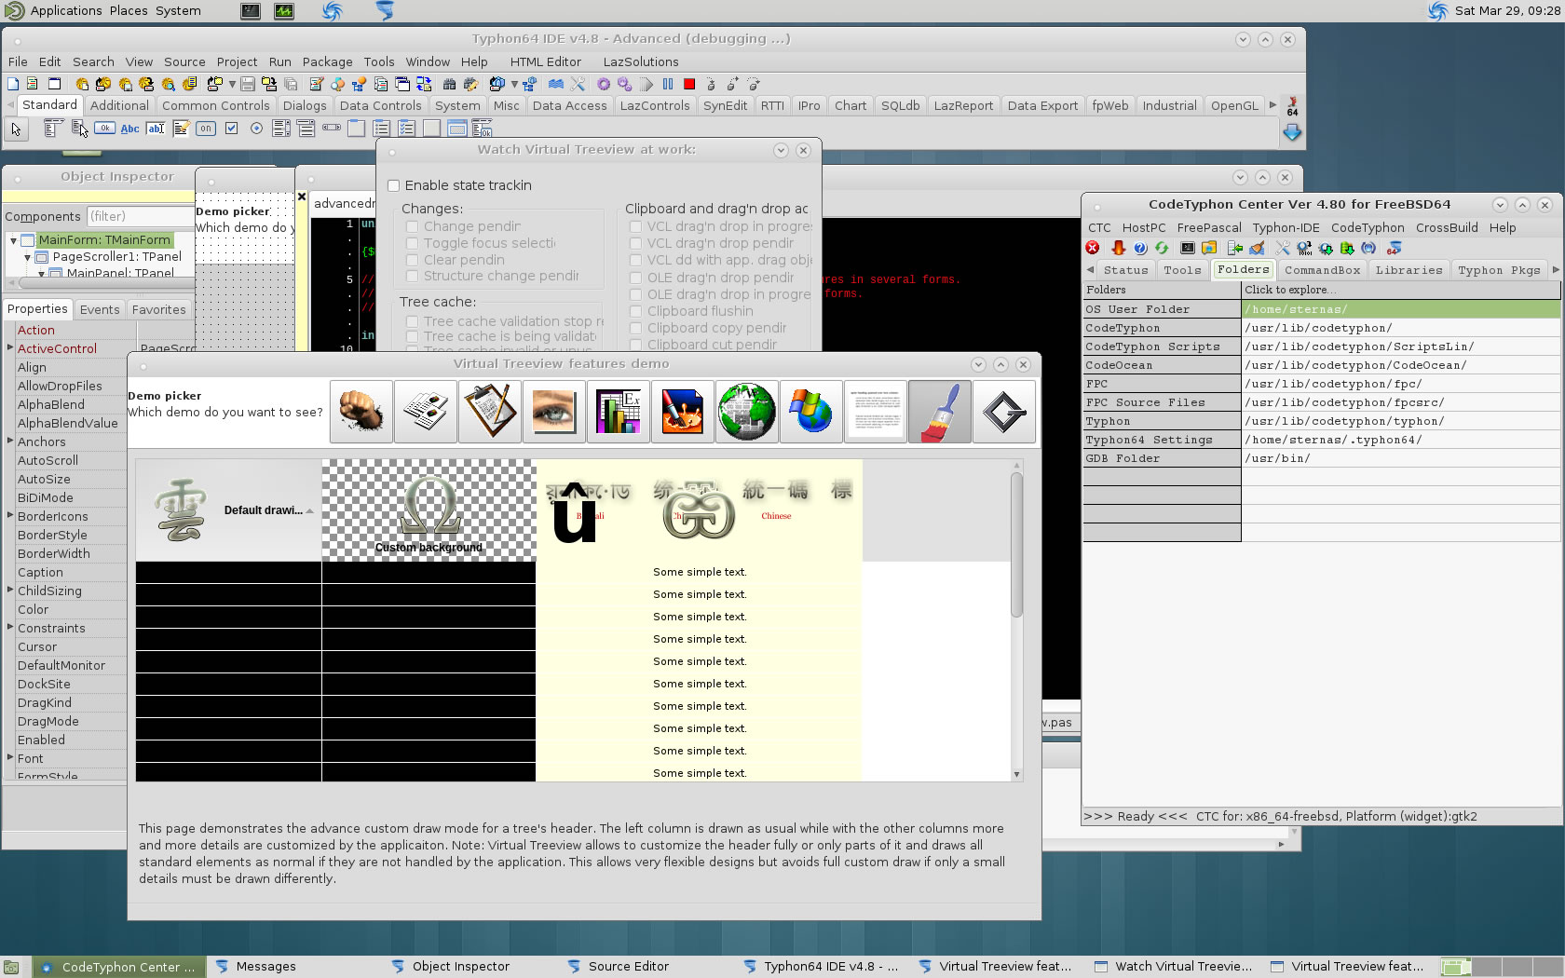Click the 'Click to explore...' column header
Screen dimensions: 1565x978
(1400, 290)
